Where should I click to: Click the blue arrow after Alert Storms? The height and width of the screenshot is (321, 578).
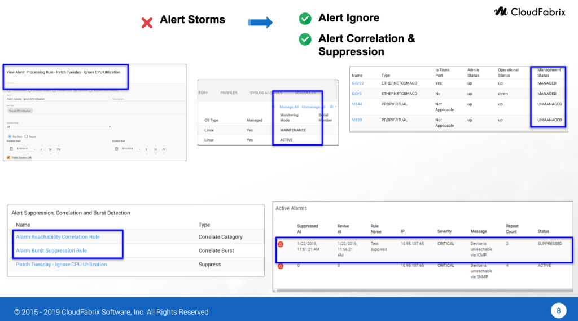pyautogui.click(x=260, y=23)
